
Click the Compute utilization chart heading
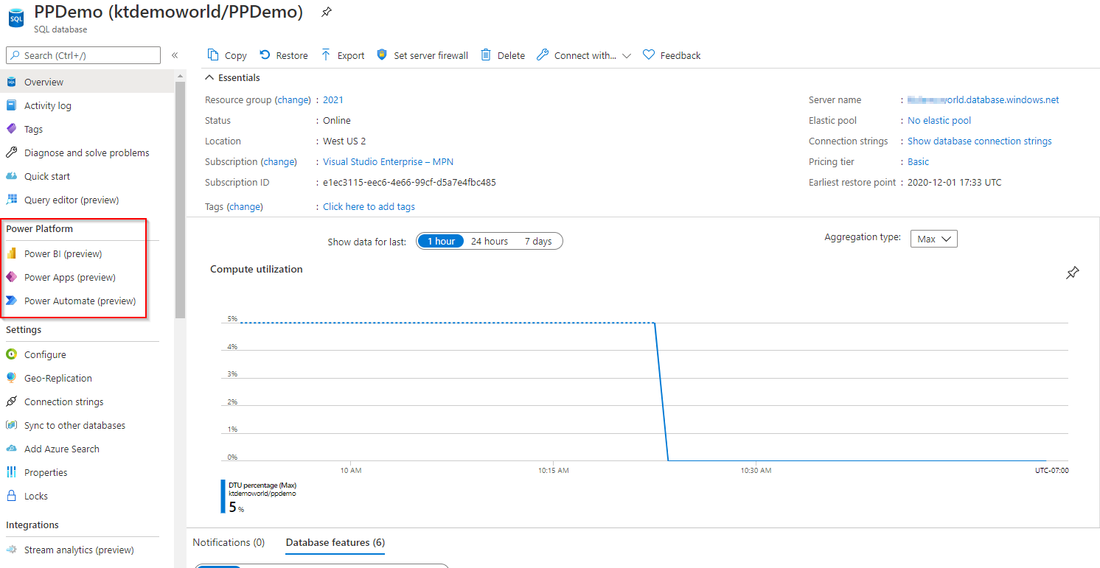tap(257, 269)
